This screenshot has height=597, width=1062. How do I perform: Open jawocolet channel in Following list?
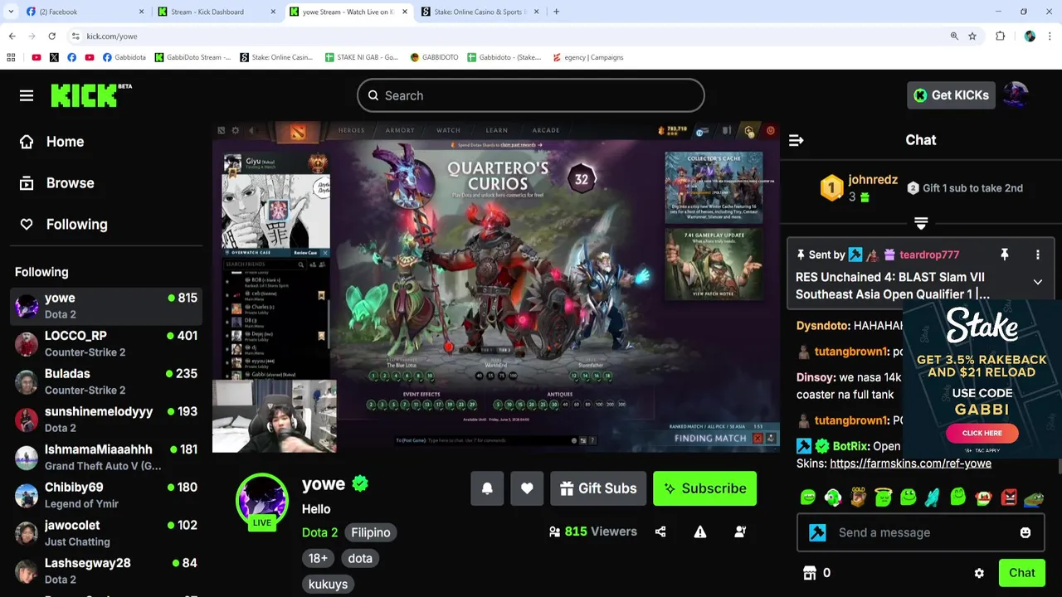tap(106, 533)
